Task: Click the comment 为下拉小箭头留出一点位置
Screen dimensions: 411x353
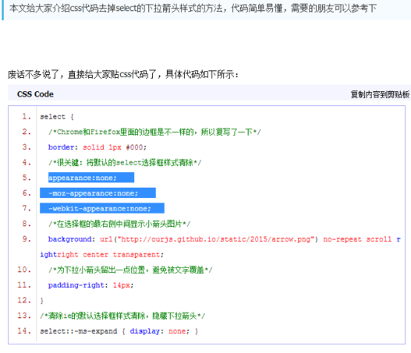Action: [x=131, y=270]
